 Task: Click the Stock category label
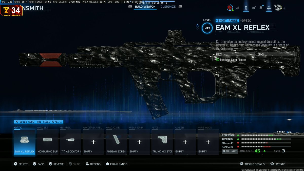[x=156, y=128]
